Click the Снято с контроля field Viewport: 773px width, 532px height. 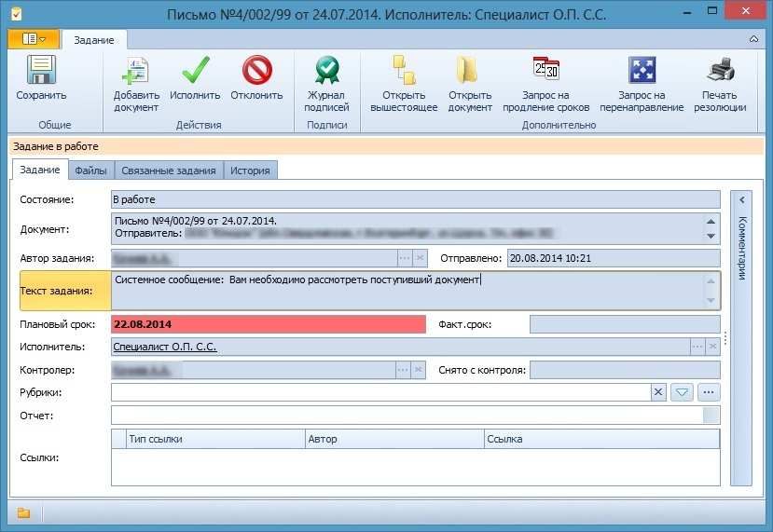coord(625,370)
